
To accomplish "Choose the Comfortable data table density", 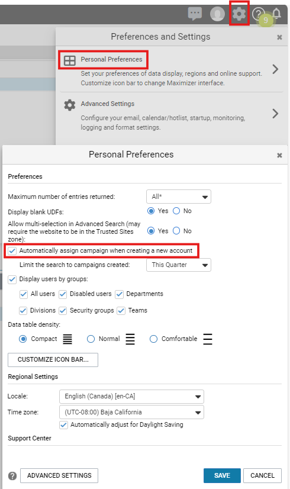I will (153, 339).
